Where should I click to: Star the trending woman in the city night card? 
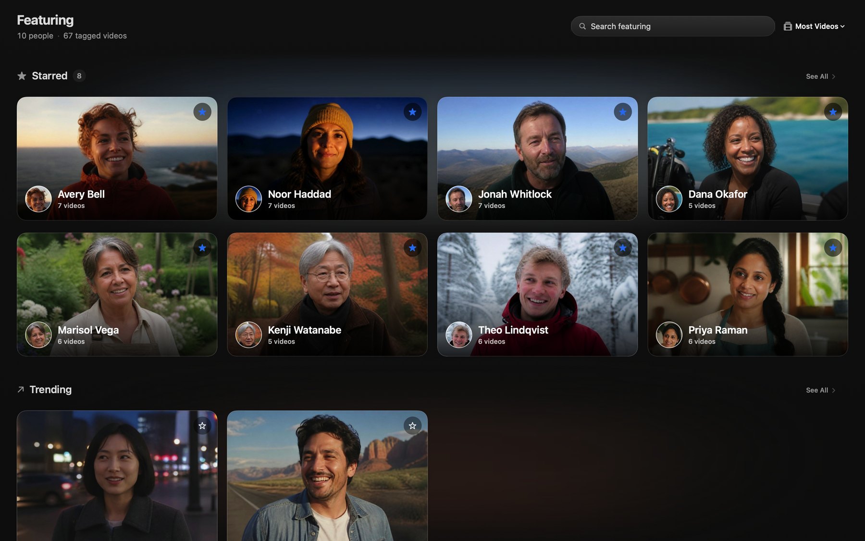tap(202, 426)
